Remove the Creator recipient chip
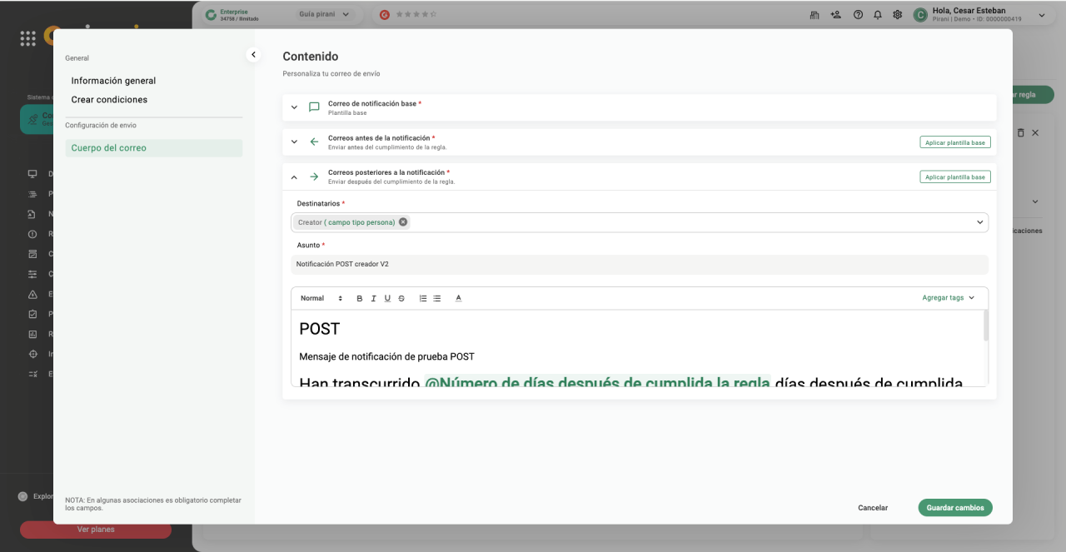The height and width of the screenshot is (552, 1066). (x=403, y=222)
